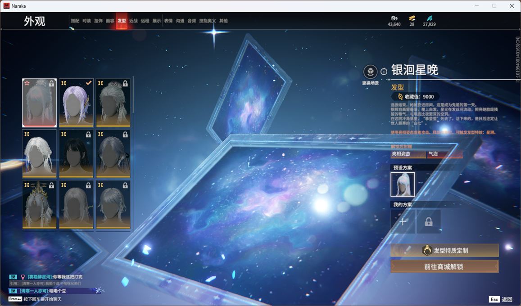Click the 收藏值 collection value icon
Viewport: 521px width, 306px height.
400,97
